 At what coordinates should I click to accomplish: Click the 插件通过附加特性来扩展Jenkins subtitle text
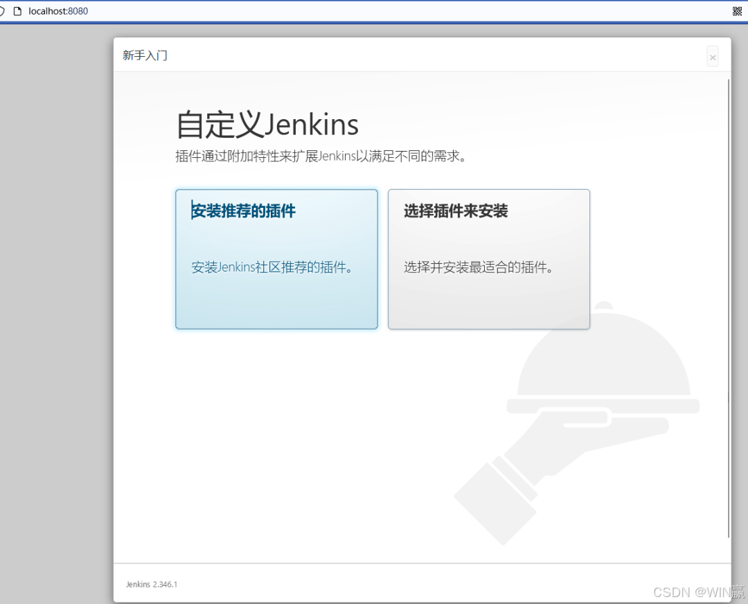tap(321, 156)
